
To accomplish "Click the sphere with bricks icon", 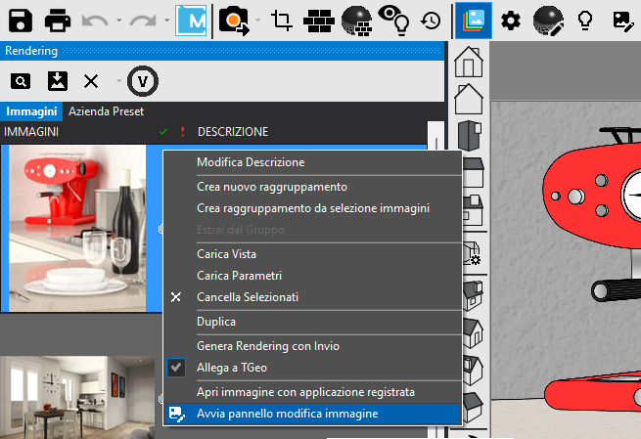I will pos(357,21).
